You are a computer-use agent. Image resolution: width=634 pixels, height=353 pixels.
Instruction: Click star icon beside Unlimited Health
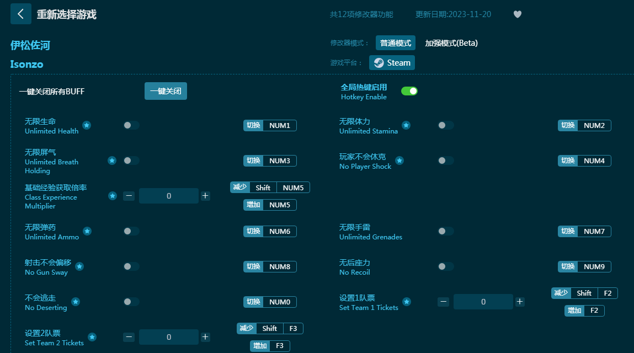click(87, 125)
